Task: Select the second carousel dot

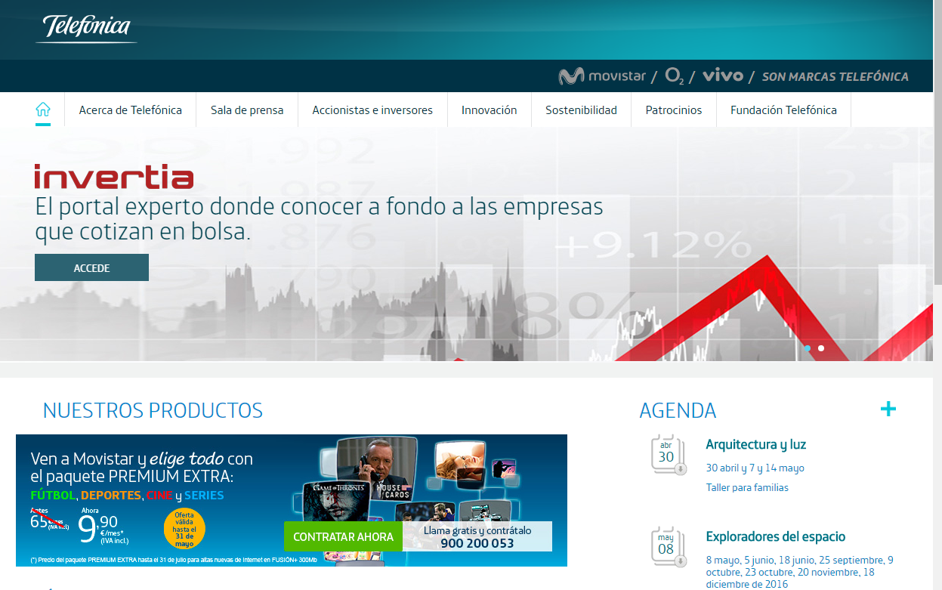Action: [821, 348]
